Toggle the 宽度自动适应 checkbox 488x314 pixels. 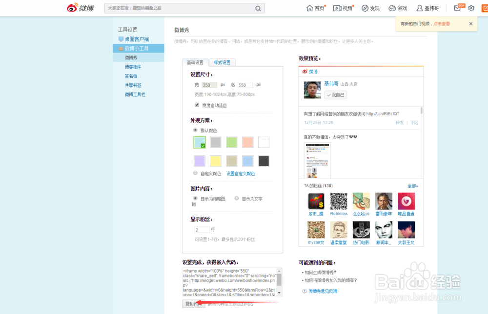(x=197, y=105)
